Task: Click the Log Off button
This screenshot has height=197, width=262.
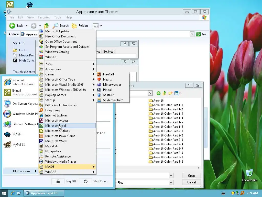Action: [x=64, y=181]
